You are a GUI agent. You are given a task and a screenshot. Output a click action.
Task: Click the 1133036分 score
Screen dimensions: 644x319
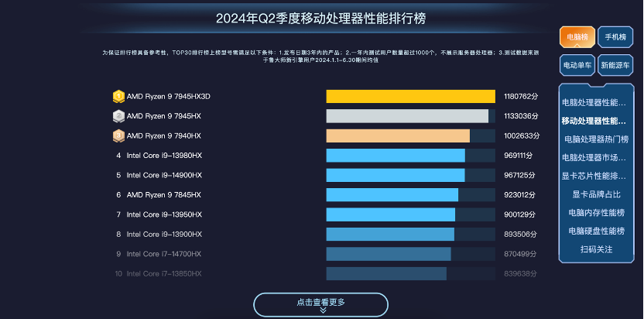coord(521,116)
